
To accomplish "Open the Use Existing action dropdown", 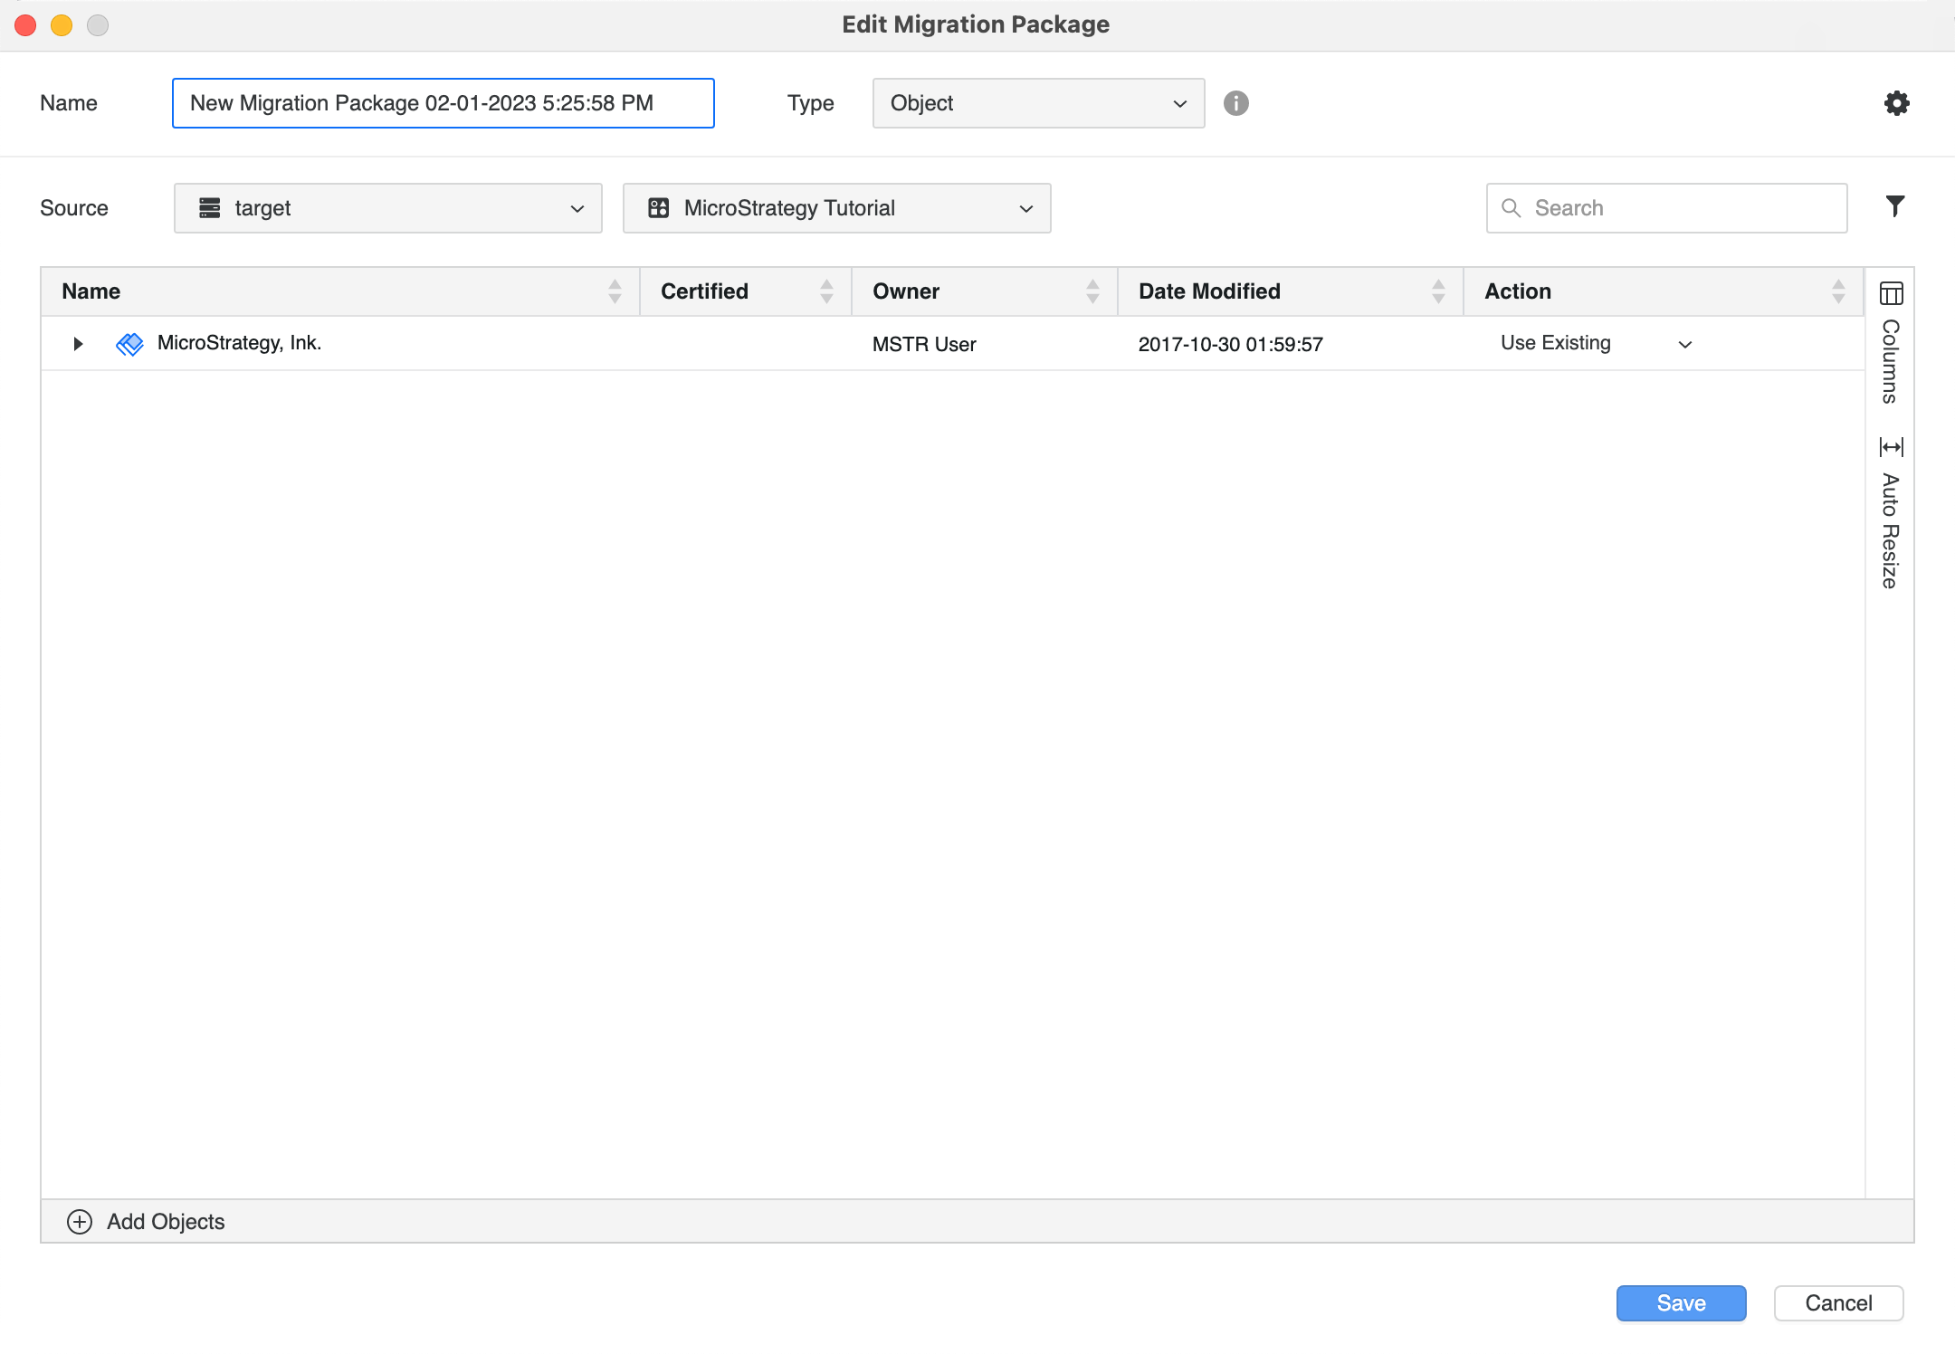I will click(x=1595, y=344).
